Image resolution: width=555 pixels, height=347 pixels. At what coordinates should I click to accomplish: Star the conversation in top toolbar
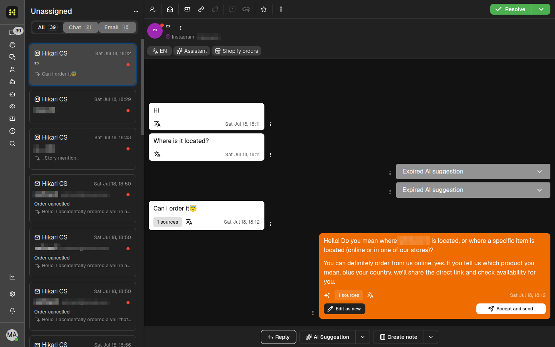(x=264, y=9)
